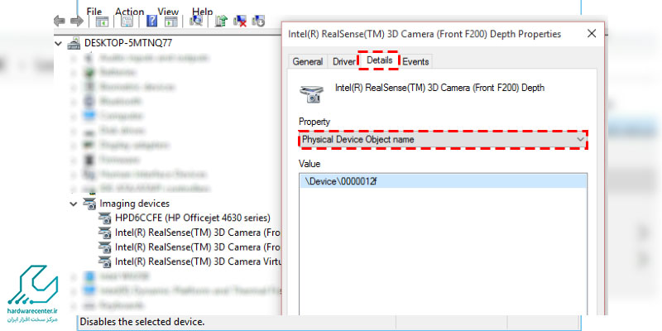Click the dialog title Depth Properties text
This screenshot has height=331, width=662.
point(425,34)
